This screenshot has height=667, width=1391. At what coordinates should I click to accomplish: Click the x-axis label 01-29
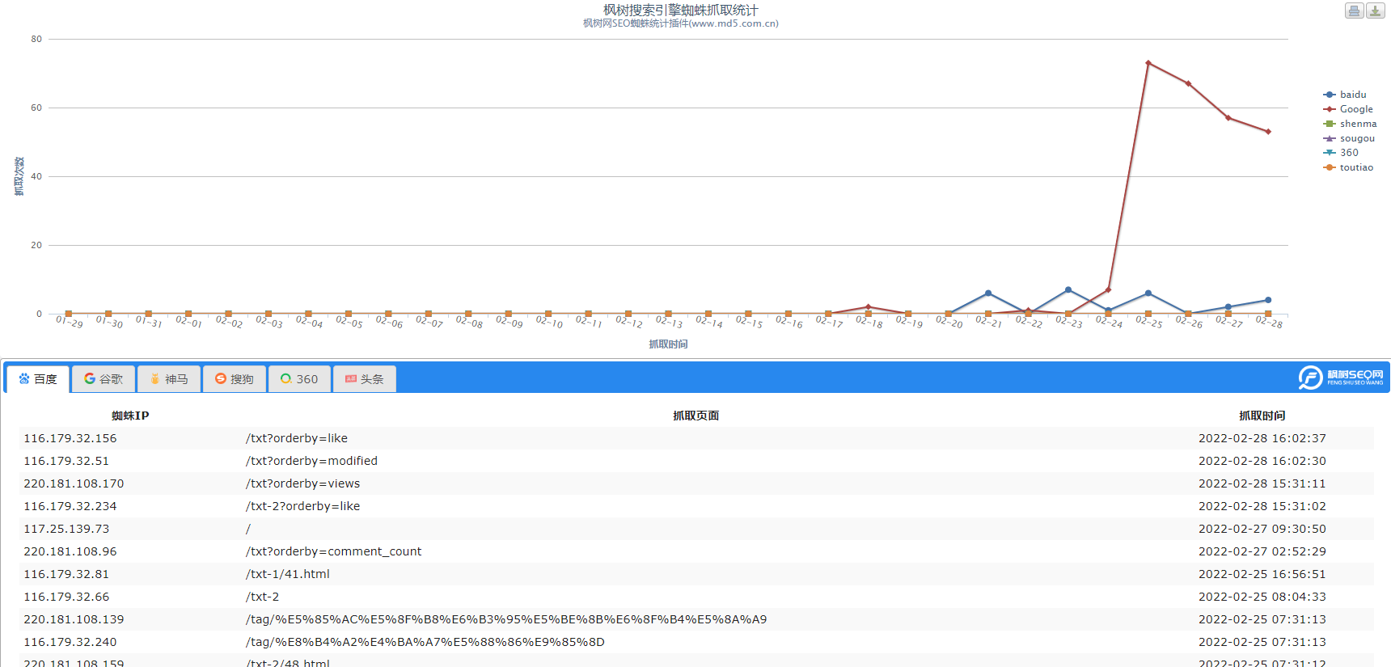click(70, 322)
